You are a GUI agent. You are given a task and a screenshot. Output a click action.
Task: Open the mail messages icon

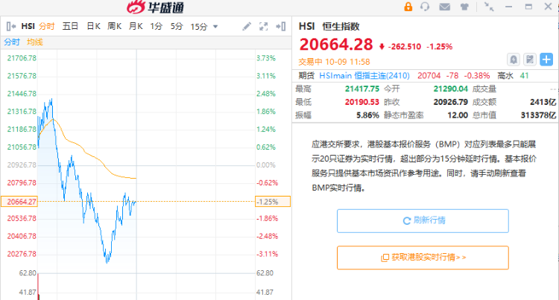444,7
